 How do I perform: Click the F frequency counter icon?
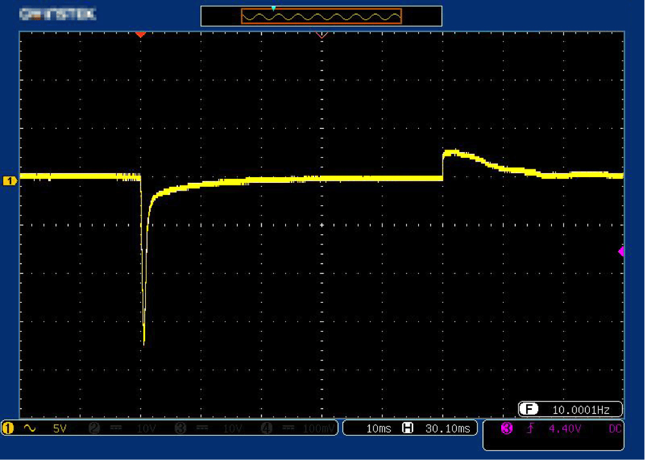528,409
